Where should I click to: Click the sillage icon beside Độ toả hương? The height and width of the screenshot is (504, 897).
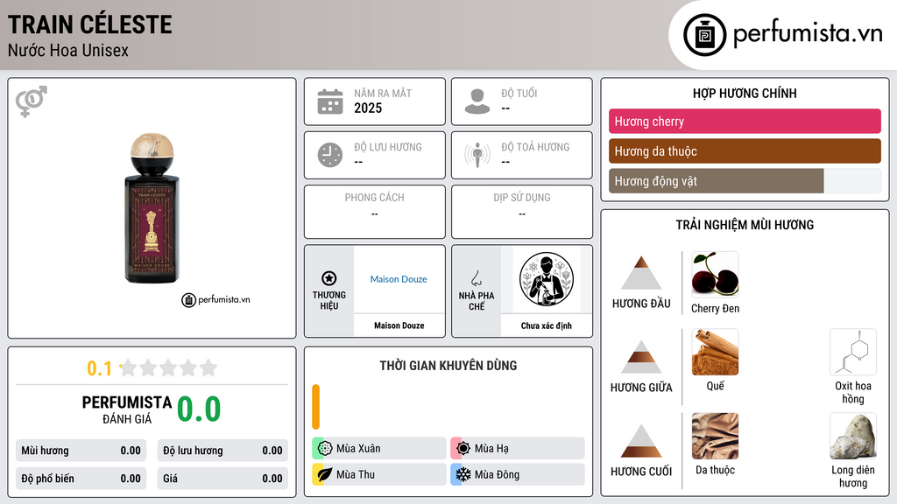tap(477, 155)
